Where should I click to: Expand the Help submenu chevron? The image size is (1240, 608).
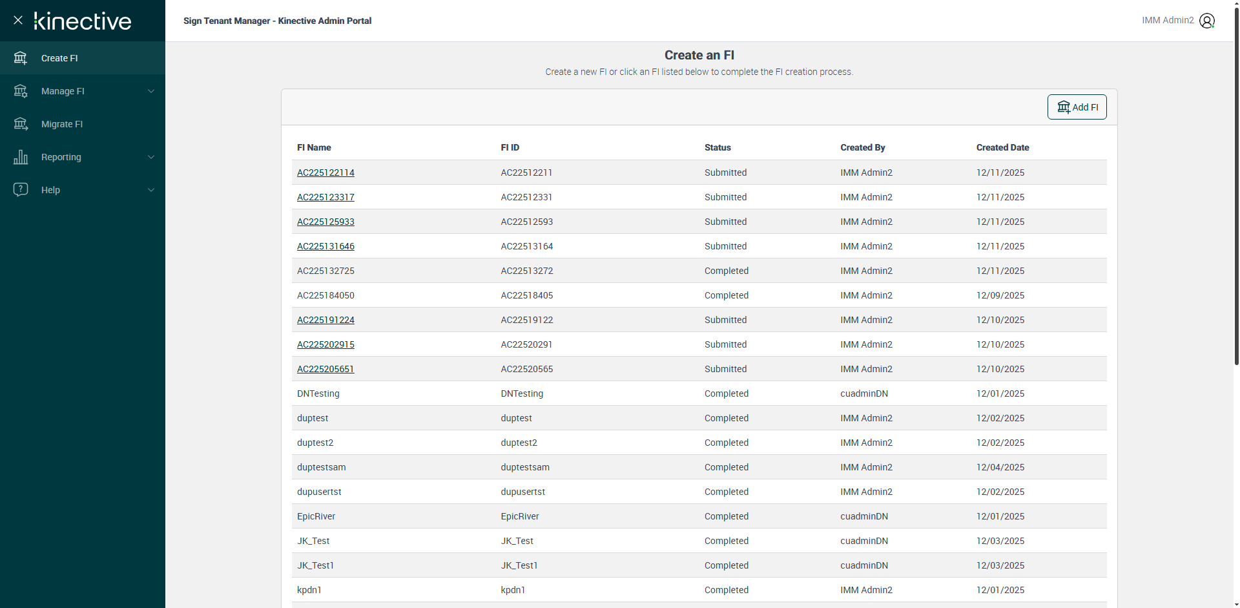(x=151, y=190)
